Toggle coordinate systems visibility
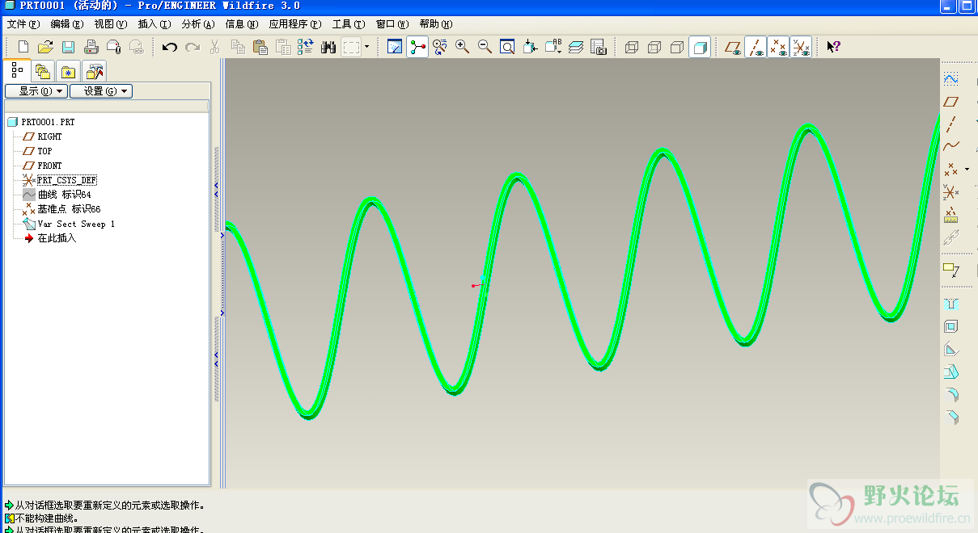This screenshot has height=533, width=978. click(x=801, y=47)
